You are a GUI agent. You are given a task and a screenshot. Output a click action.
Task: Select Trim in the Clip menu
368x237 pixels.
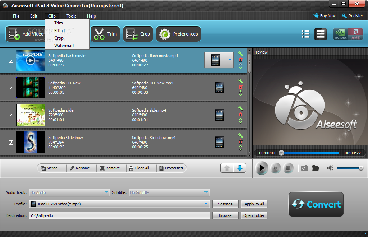67,23
